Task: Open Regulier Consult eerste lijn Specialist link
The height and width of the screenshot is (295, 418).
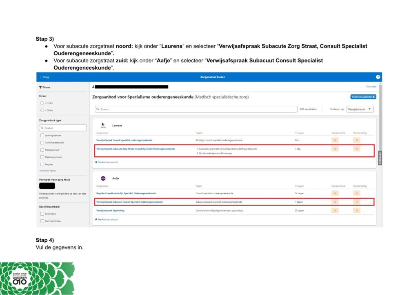Action: [126, 193]
